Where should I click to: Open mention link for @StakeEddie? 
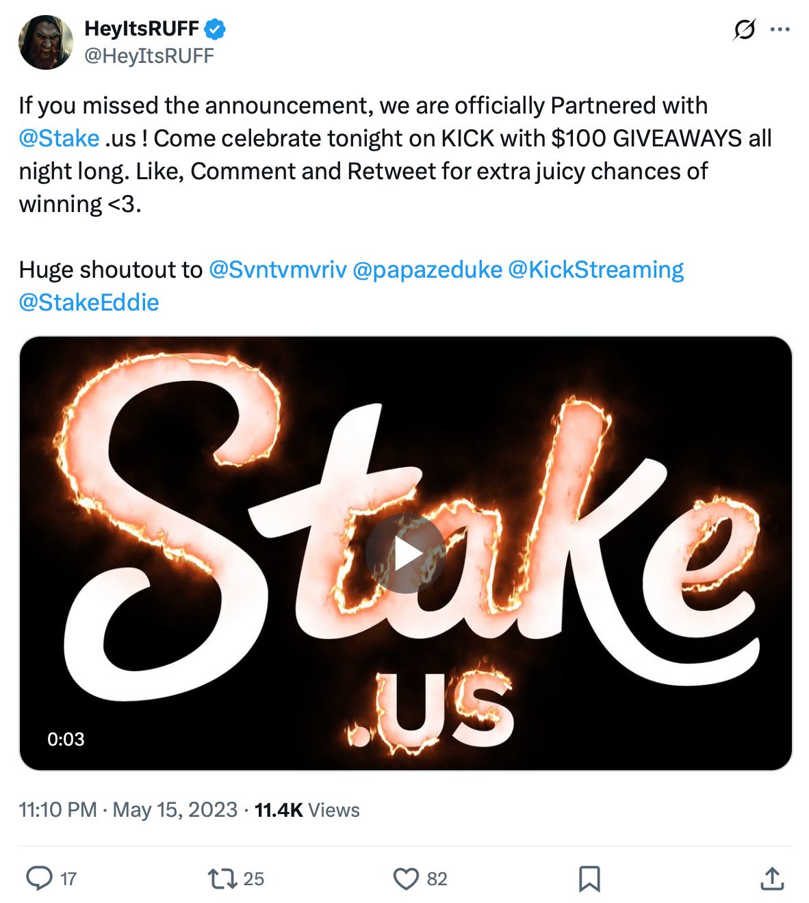point(89,302)
